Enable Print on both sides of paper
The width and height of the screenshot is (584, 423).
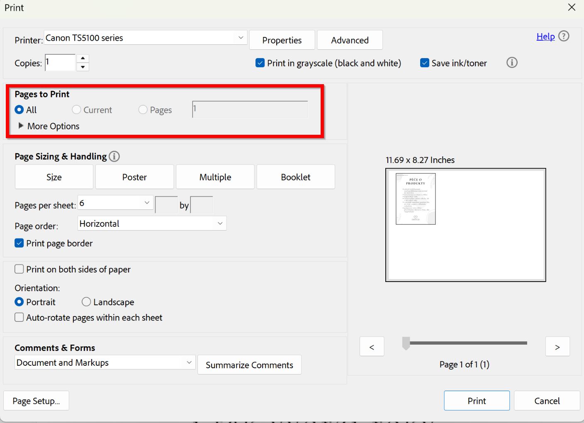pos(19,269)
